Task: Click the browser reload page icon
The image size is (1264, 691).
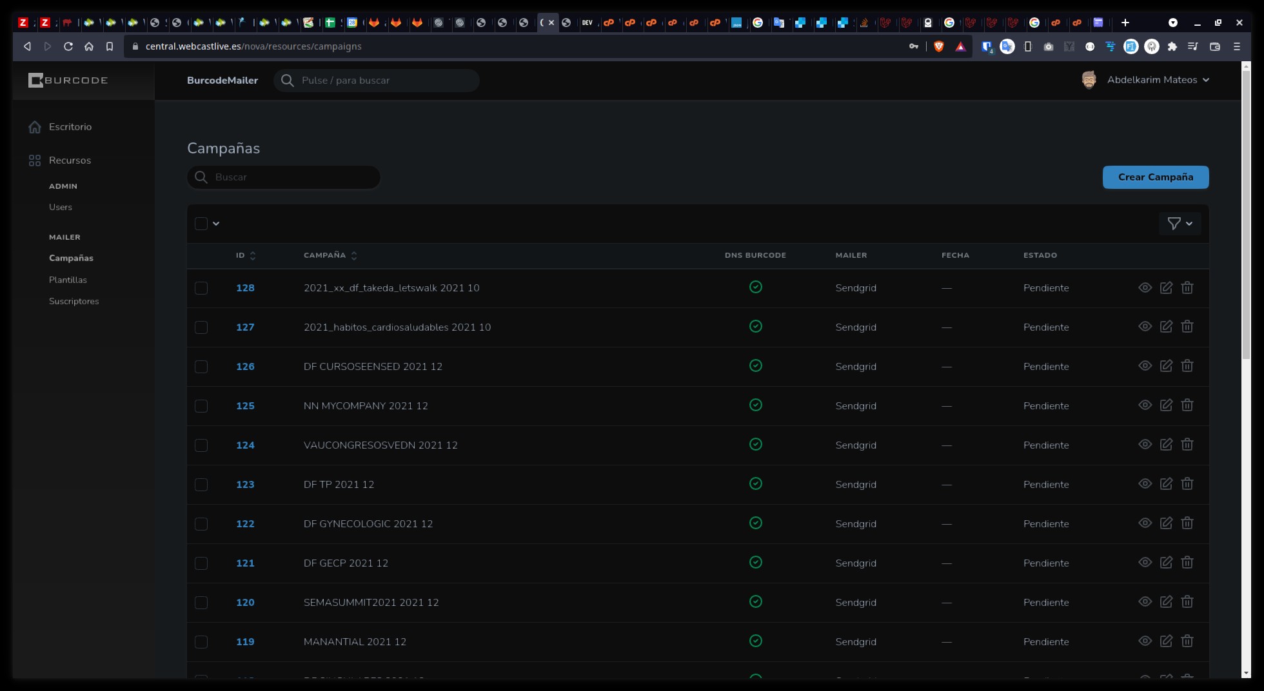Action: [x=68, y=46]
